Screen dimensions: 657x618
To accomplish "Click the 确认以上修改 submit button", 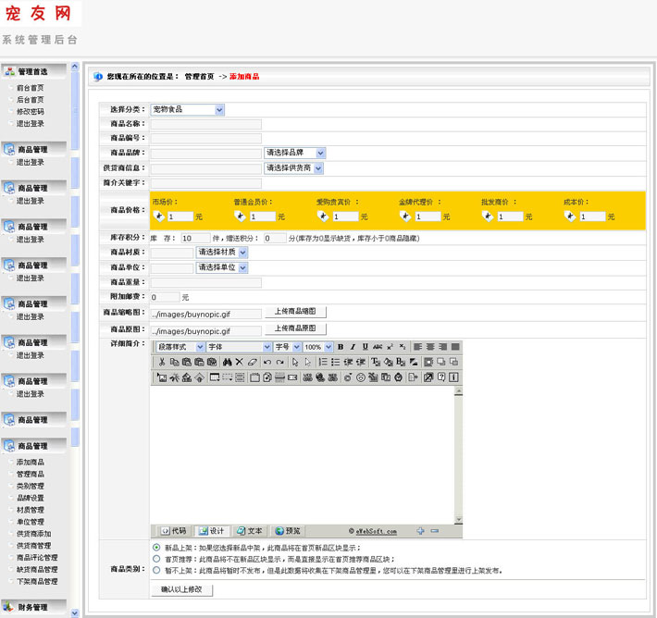I will tap(181, 589).
